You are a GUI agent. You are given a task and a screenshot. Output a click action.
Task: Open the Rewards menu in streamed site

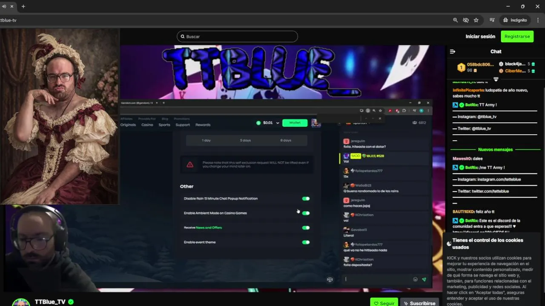[203, 125]
